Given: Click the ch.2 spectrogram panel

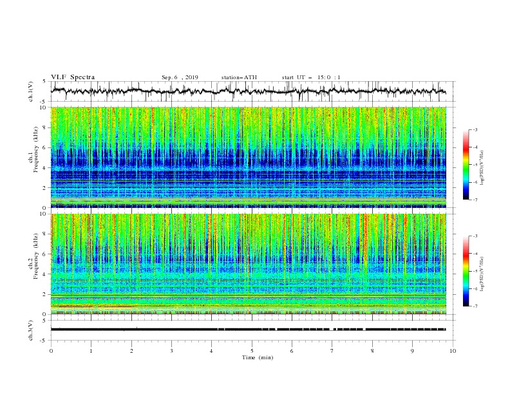Looking at the screenshot, I should pyautogui.click(x=249, y=264).
